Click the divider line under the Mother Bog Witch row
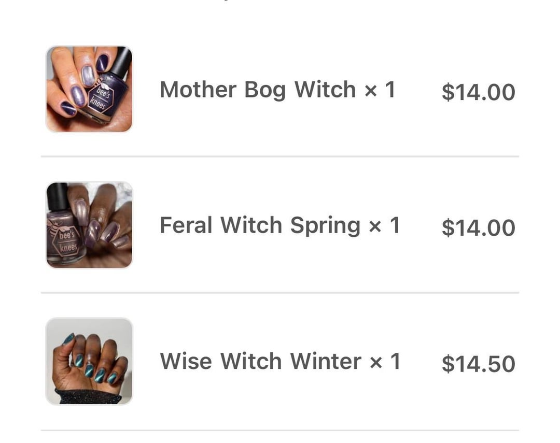 [x=280, y=156]
